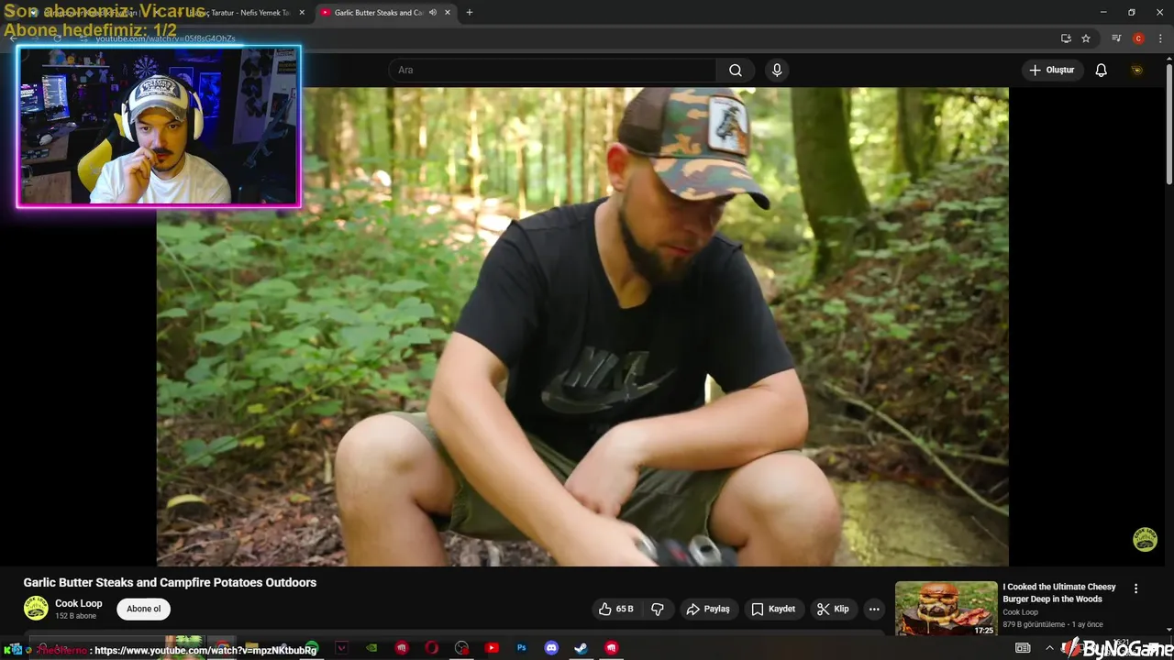
Task: Start voice search with the microphone icon
Action: click(777, 71)
